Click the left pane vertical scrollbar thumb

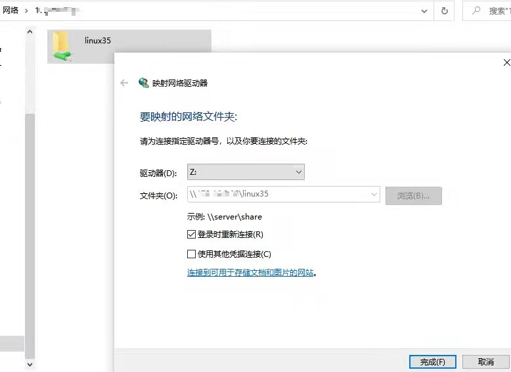pos(30,223)
